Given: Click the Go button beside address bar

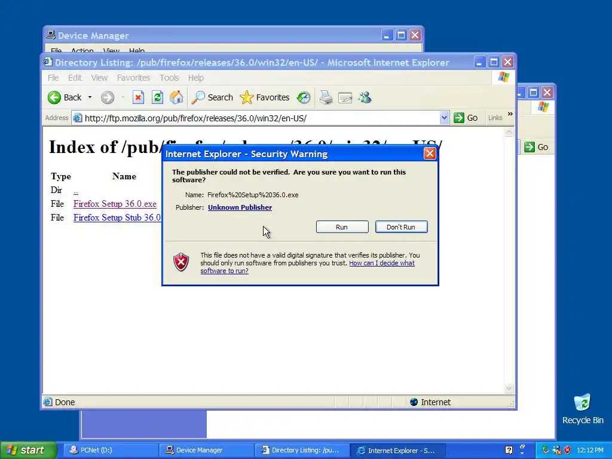Looking at the screenshot, I should 466,118.
